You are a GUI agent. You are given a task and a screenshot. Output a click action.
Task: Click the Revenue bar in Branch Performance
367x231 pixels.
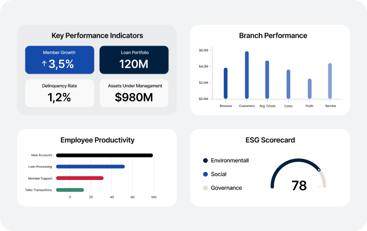pyautogui.click(x=226, y=83)
